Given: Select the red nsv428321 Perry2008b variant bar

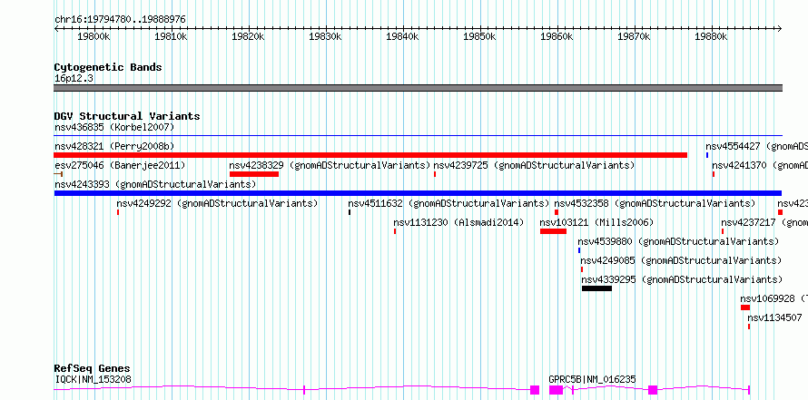Looking at the screenshot, I should point(370,155).
